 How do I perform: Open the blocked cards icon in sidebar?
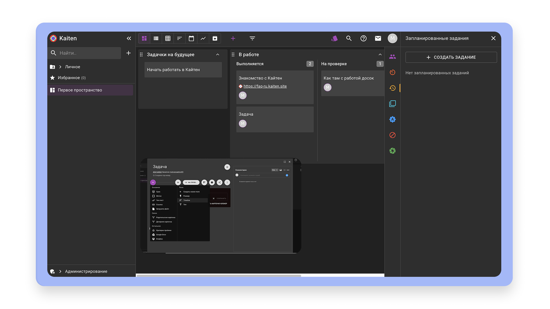[392, 135]
